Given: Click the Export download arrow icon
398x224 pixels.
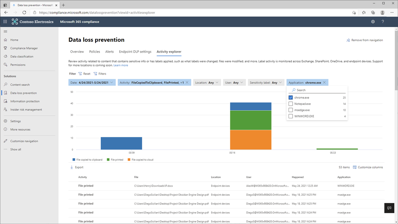Looking at the screenshot, I should 72,167.
